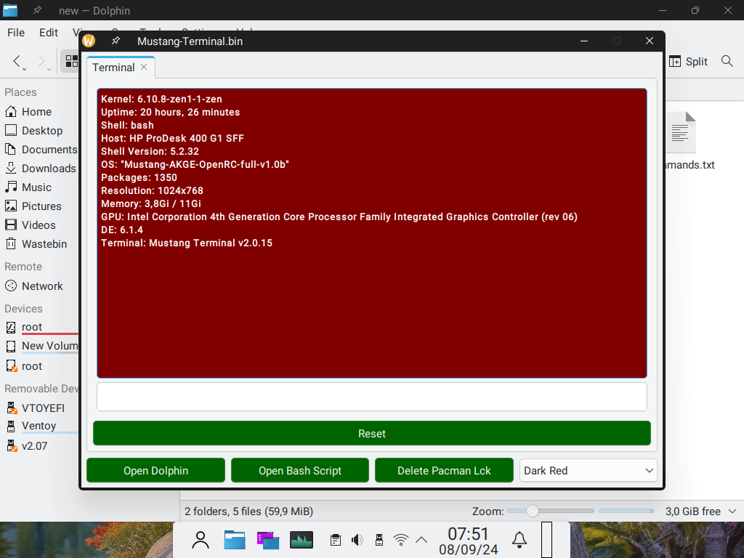744x558 pixels.
Task: Open Dolphin via the green button
Action: pos(155,470)
